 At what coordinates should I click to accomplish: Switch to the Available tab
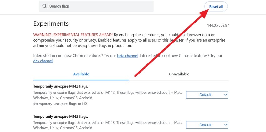81,74
